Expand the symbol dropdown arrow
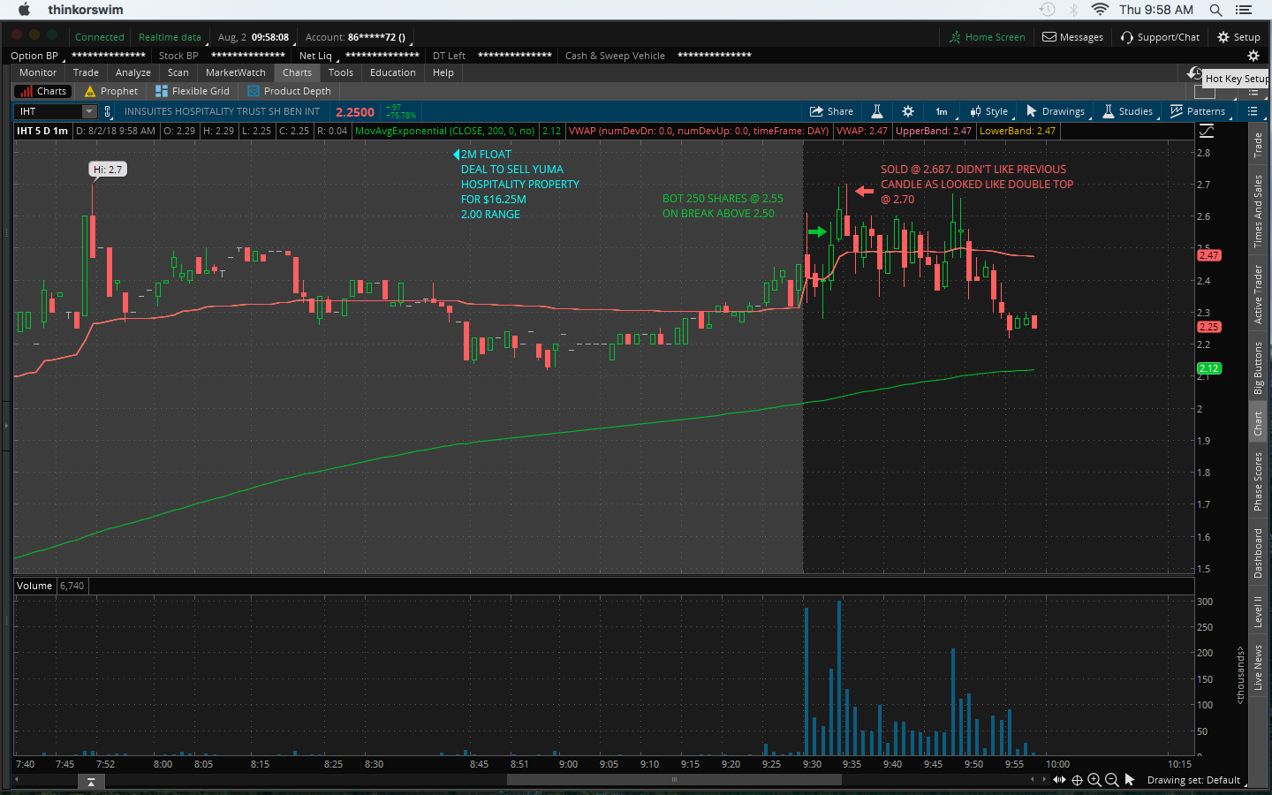Screen dimensions: 1272x795 (89, 111)
